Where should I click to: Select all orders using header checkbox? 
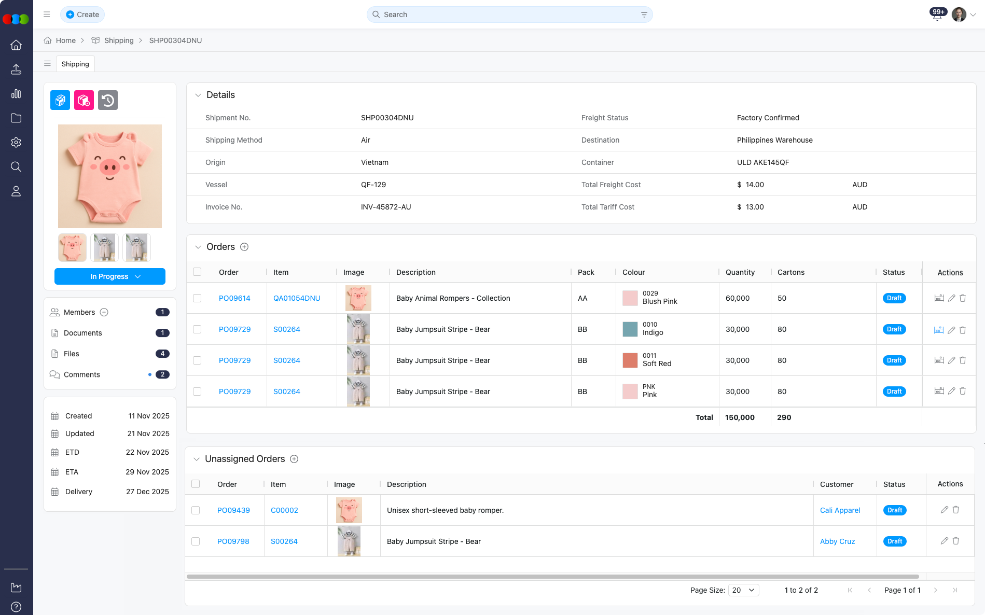click(x=197, y=272)
